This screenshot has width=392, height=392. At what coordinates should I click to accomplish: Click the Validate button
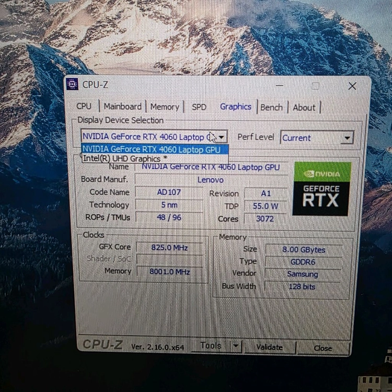point(270,347)
